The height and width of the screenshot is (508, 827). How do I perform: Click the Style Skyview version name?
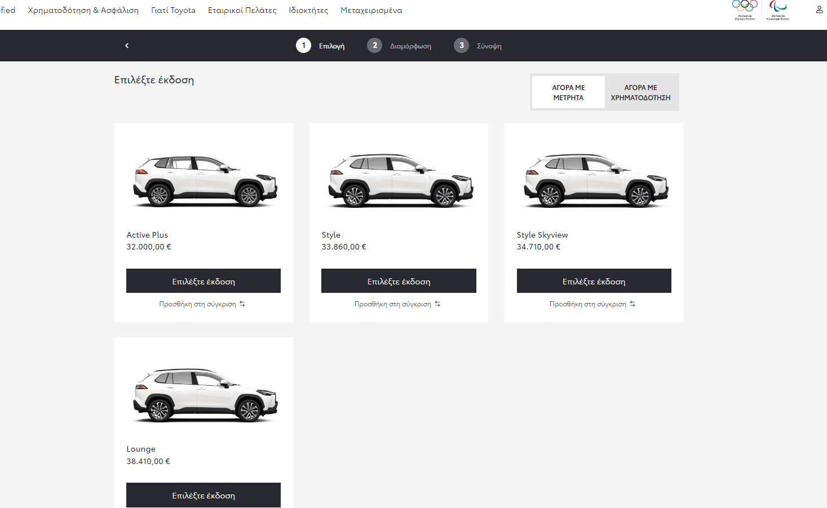click(x=542, y=235)
